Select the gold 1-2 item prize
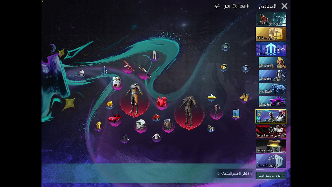 click(x=211, y=128)
